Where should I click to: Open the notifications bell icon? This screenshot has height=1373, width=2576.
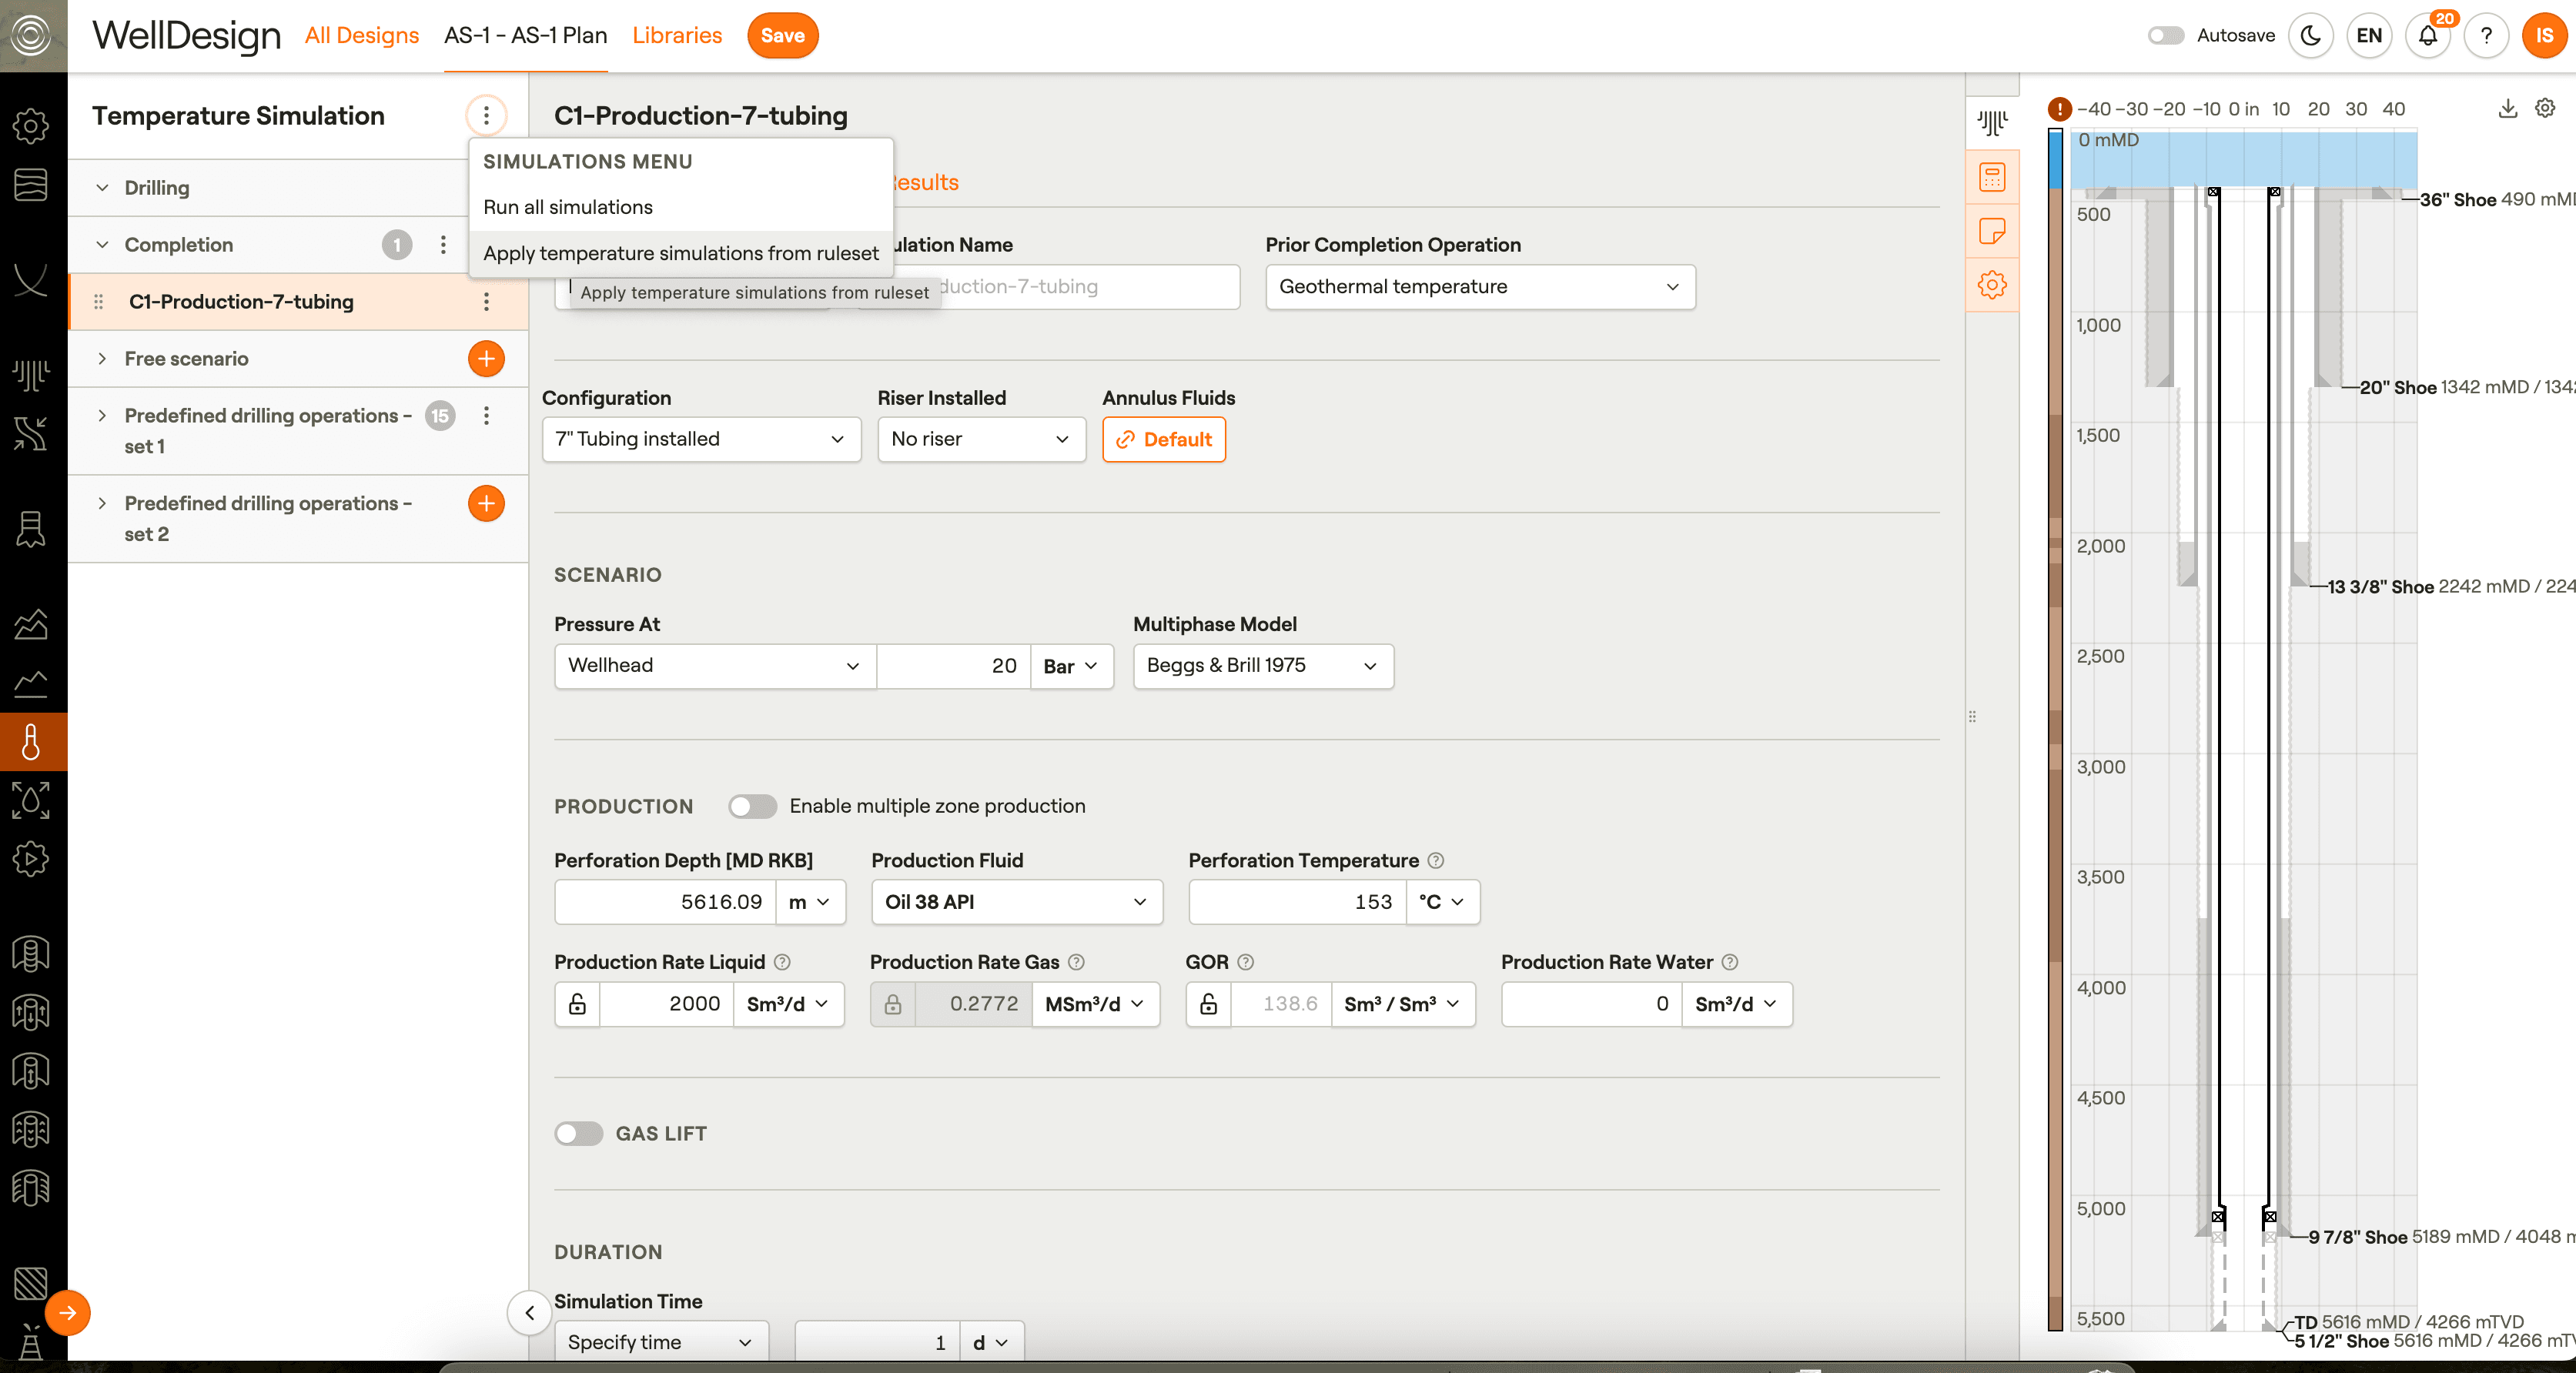pyautogui.click(x=2427, y=36)
